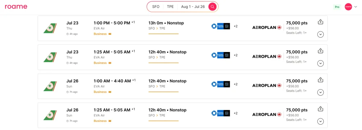
Task: Click Aeroplan logo on last flight row
Action: point(267,114)
